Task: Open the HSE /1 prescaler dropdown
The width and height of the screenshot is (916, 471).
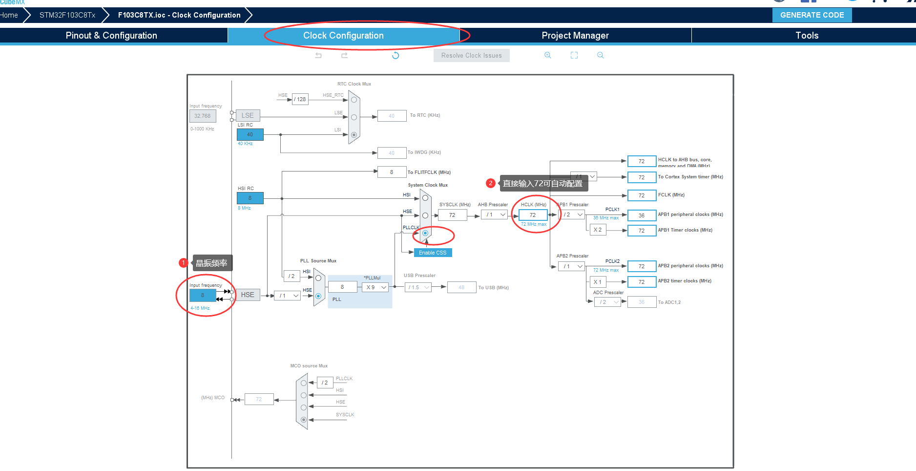Action: coord(288,296)
